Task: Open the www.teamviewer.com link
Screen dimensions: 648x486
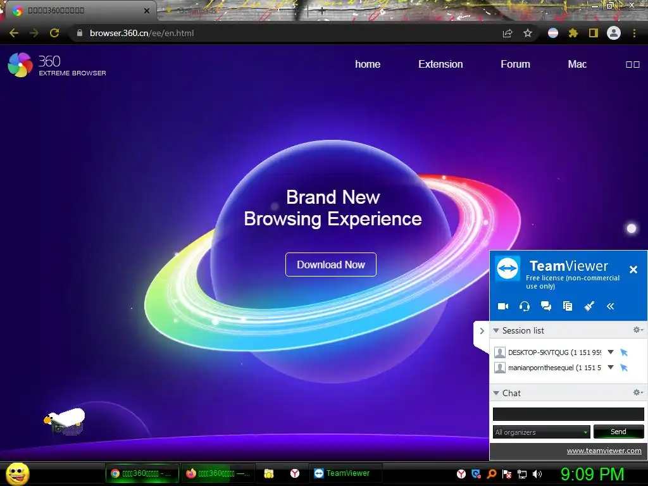Action: (604, 451)
